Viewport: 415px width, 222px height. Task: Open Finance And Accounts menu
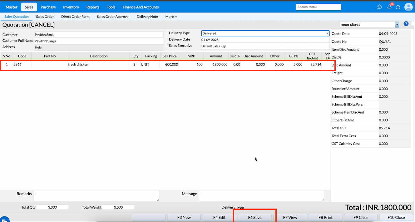click(x=141, y=7)
